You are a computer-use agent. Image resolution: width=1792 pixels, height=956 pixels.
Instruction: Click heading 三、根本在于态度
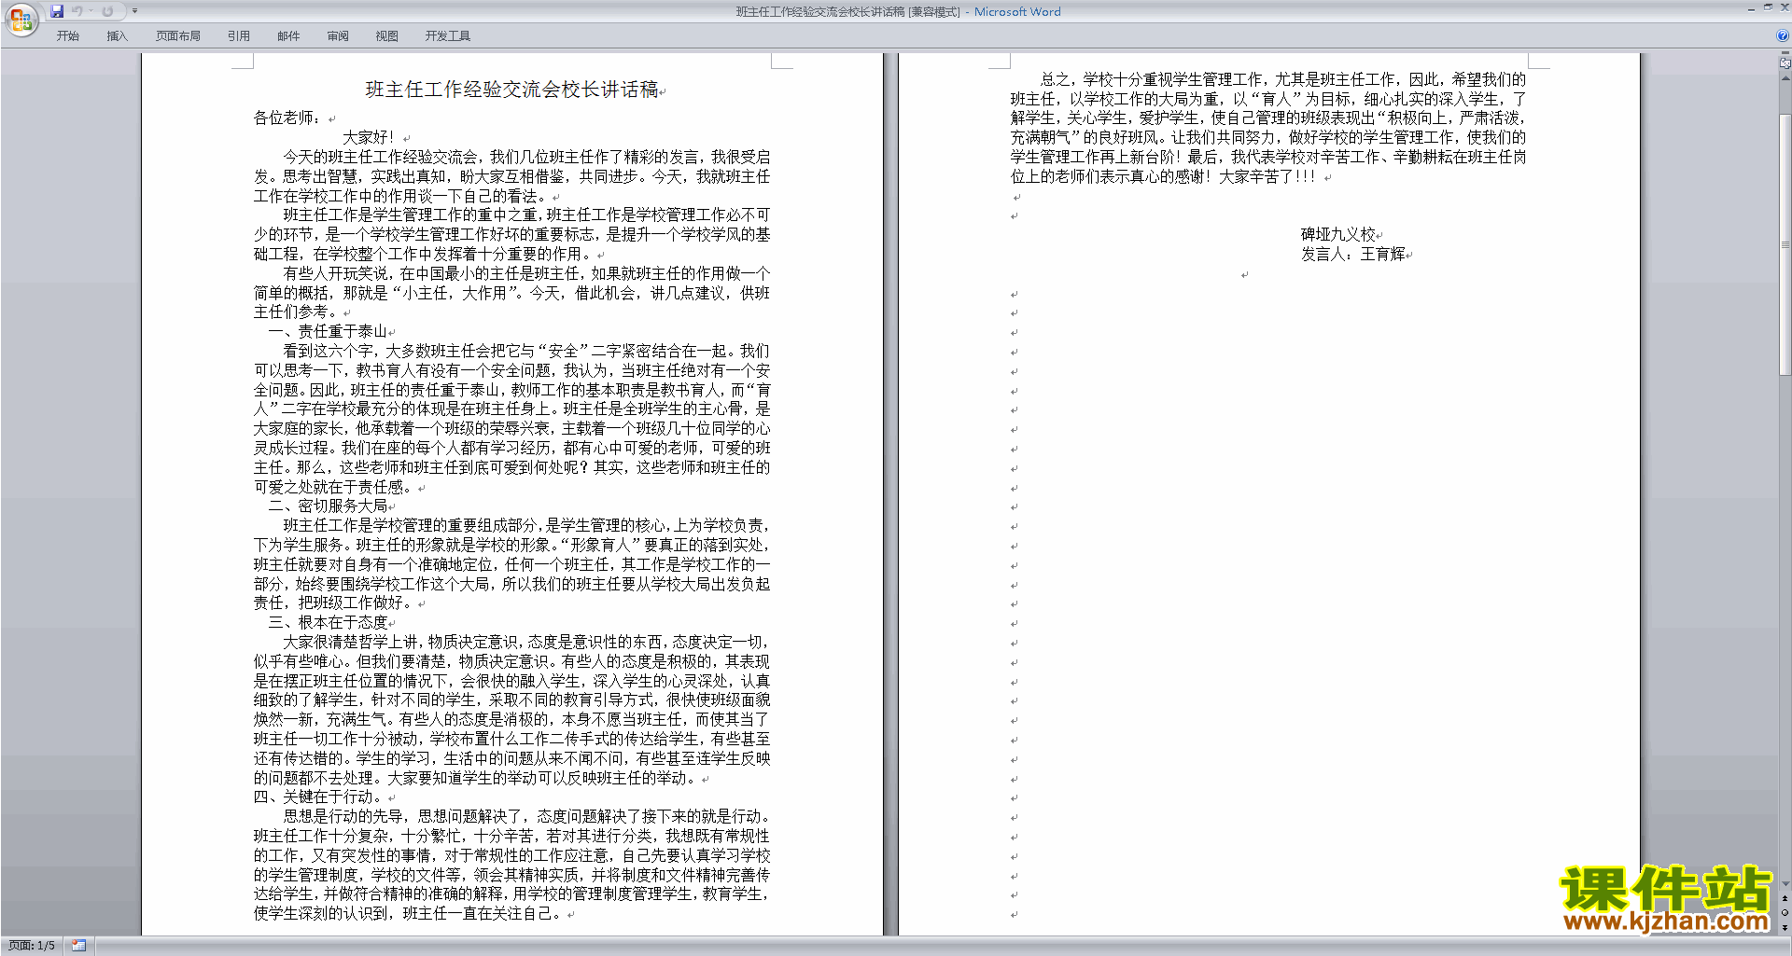tap(328, 623)
